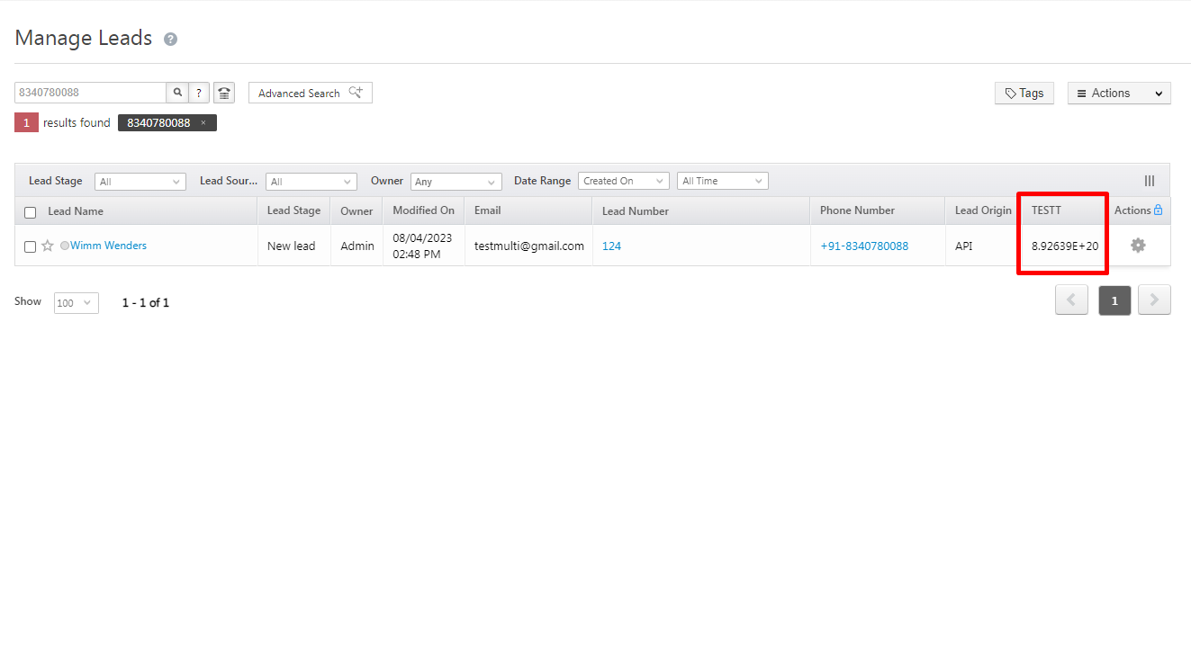
Task: Toggle the select all leads checkbox
Action: point(31,212)
